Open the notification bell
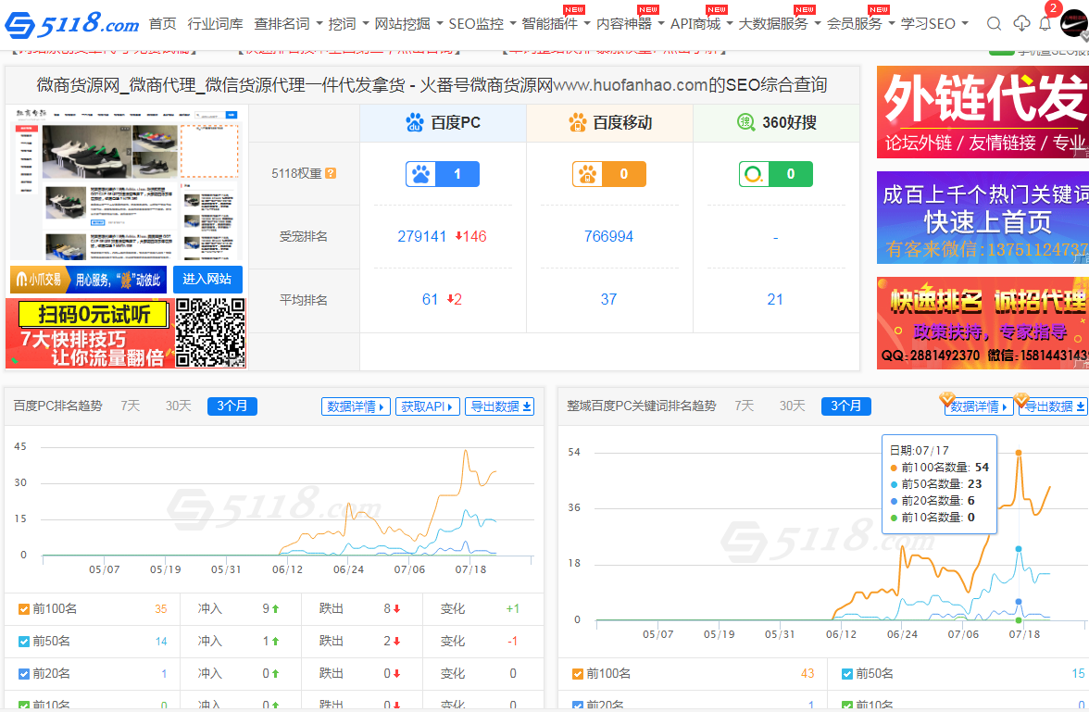Screen dimensions: 1089x712 (x=1045, y=24)
